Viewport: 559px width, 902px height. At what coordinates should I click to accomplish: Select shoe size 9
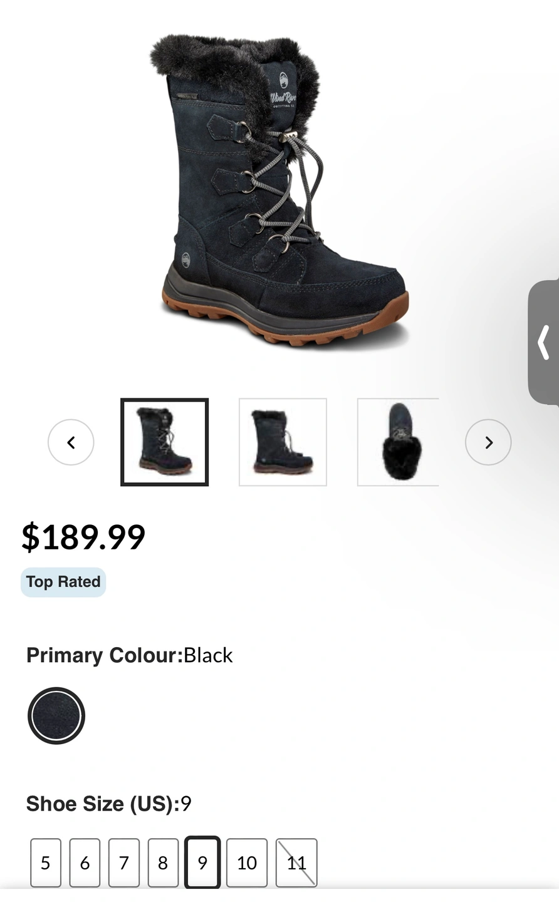tap(202, 863)
